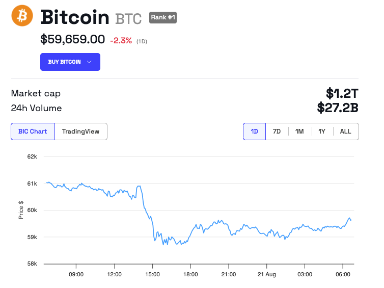Select the 7D time range
The image size is (384, 288).
point(277,132)
